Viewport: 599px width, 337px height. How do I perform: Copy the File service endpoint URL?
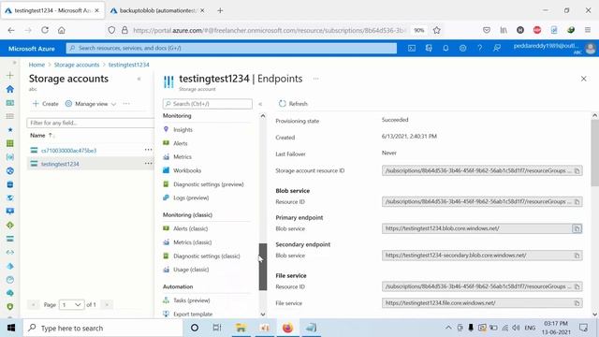[577, 303]
